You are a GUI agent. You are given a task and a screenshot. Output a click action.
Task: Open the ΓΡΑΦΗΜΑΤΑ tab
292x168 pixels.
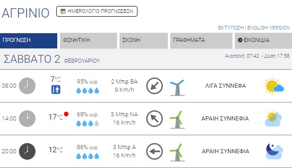(201, 41)
